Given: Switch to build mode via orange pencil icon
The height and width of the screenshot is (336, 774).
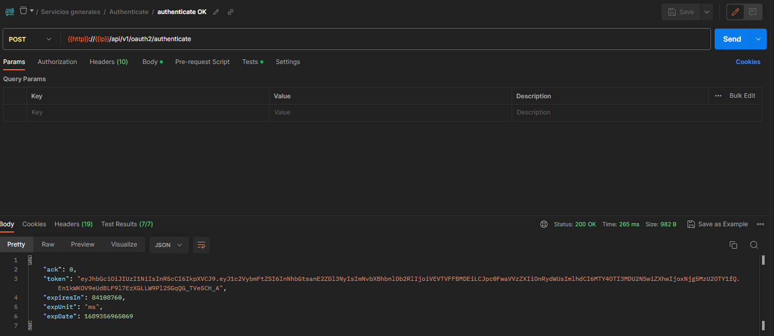Looking at the screenshot, I should click(x=735, y=12).
